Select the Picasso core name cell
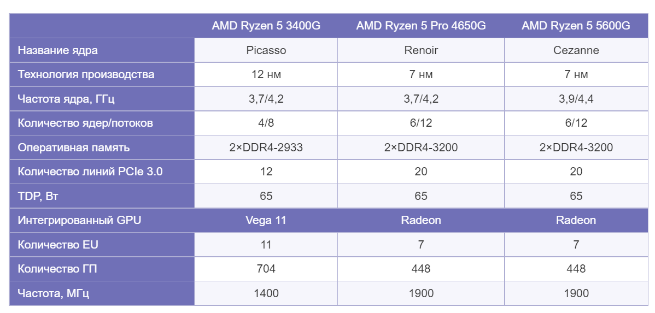The height and width of the screenshot is (313, 655). coord(266,50)
